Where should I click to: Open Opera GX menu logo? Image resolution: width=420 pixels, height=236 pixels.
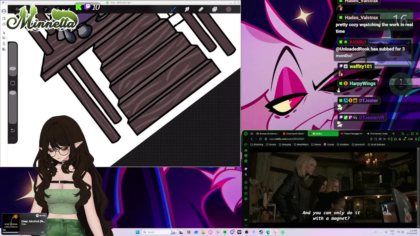(246, 134)
